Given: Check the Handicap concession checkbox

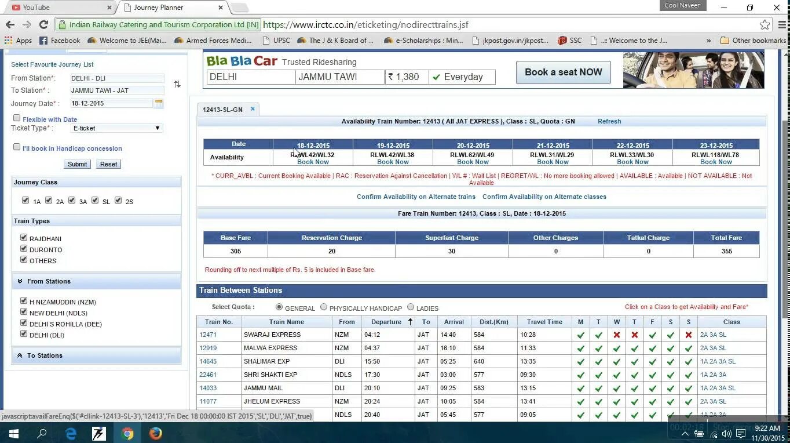Looking at the screenshot, I should point(17,147).
